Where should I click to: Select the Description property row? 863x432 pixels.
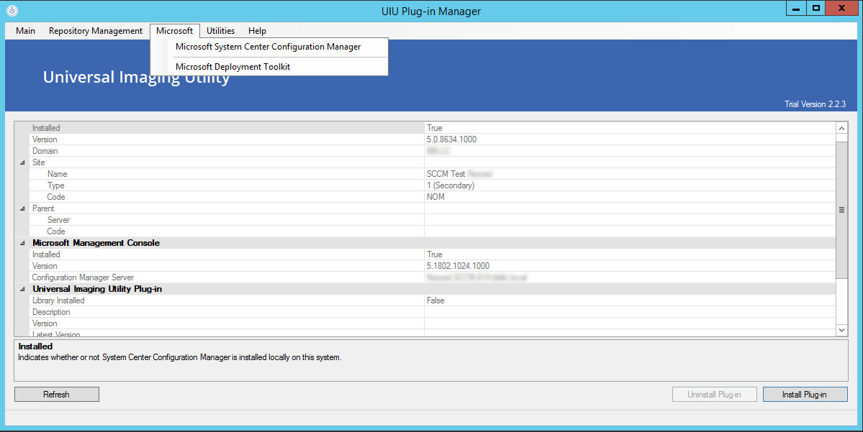[432, 312]
